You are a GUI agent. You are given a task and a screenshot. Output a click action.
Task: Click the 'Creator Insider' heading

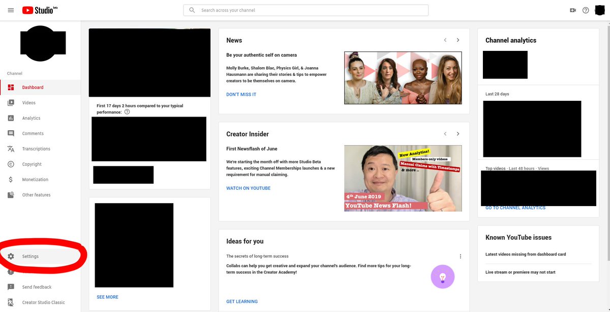click(248, 134)
